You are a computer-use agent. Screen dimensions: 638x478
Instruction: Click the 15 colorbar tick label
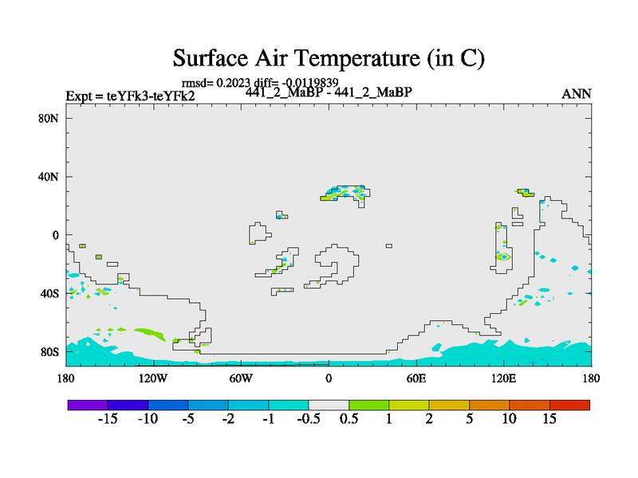point(549,420)
